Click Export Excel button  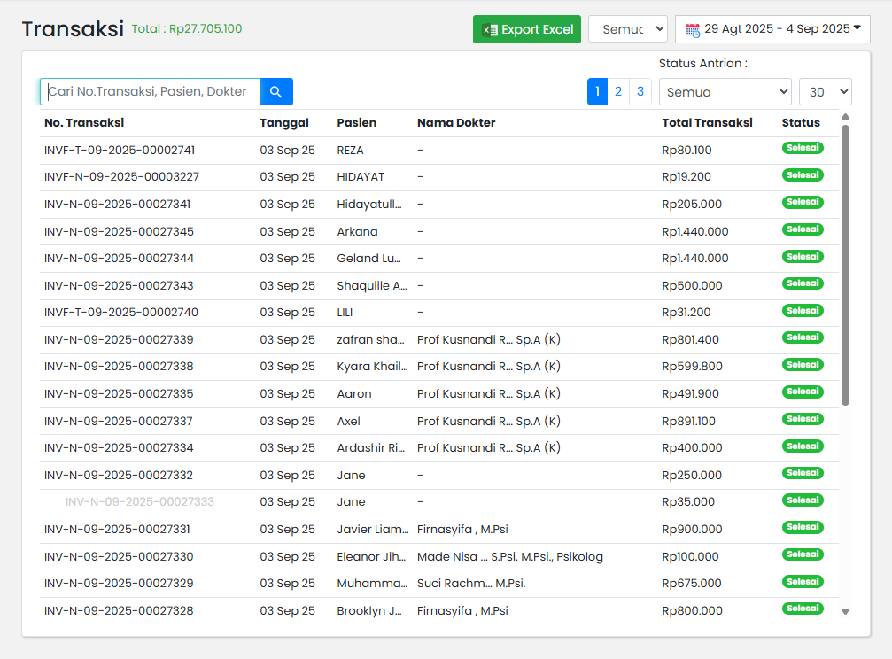[x=527, y=29]
